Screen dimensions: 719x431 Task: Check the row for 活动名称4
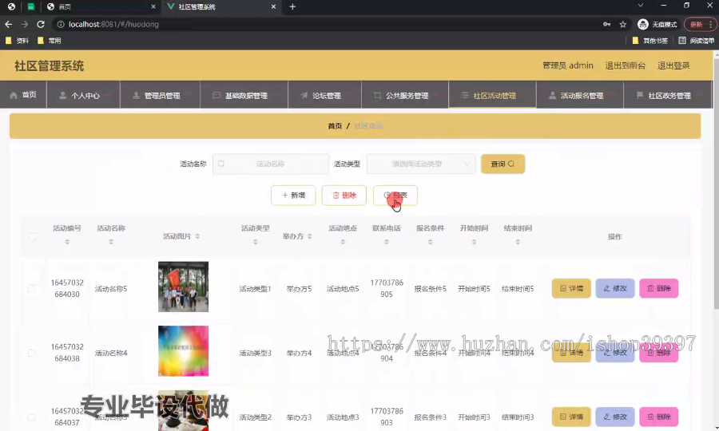click(32, 353)
